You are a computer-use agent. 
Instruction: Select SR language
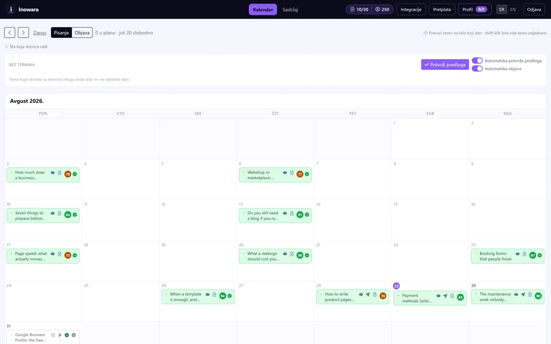pos(501,9)
